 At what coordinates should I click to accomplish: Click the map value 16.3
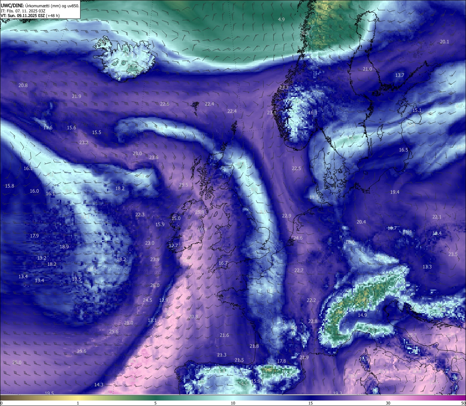[313, 113]
